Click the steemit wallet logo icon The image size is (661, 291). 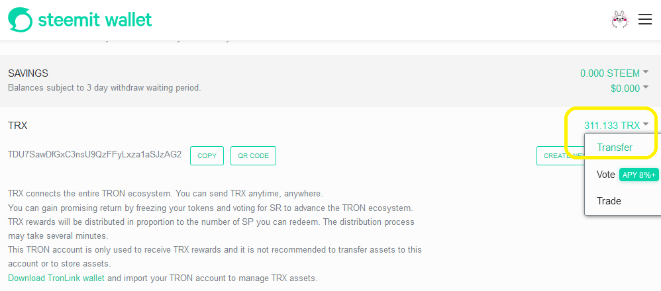(20, 19)
